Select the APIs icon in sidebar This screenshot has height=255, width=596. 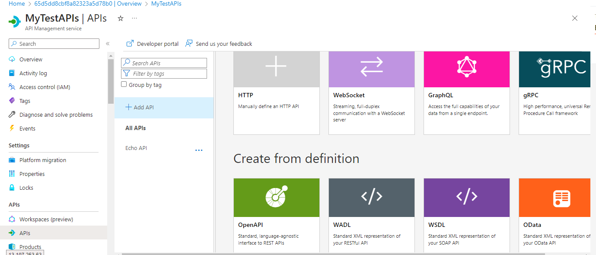12,233
